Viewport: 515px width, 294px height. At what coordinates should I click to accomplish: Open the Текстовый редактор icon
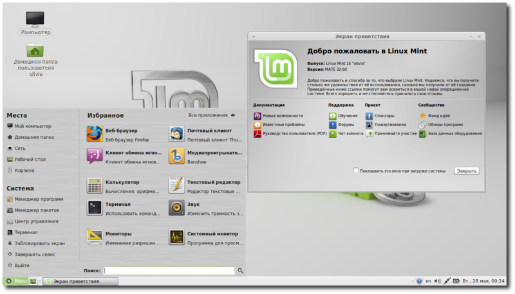point(176,186)
